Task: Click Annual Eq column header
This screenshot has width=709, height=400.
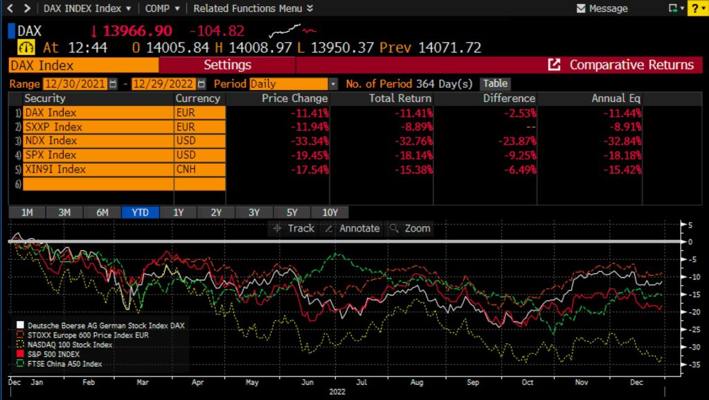Action: [616, 98]
